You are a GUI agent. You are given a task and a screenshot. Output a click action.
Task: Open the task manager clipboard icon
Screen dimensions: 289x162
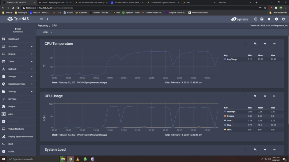pyautogui.click(x=262, y=19)
